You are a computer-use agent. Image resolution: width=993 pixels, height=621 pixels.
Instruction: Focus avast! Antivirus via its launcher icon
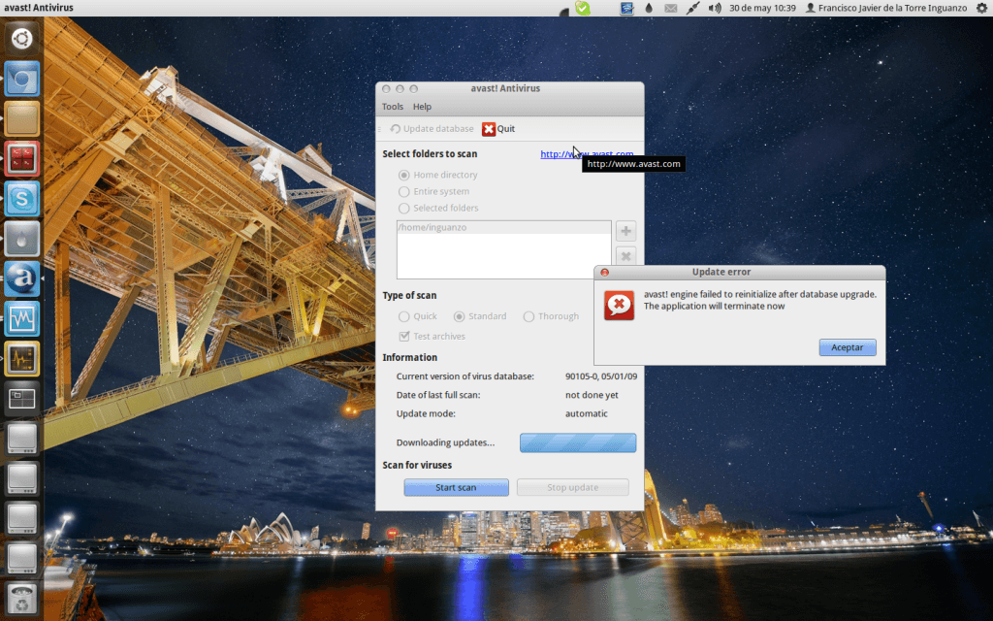pos(21,278)
